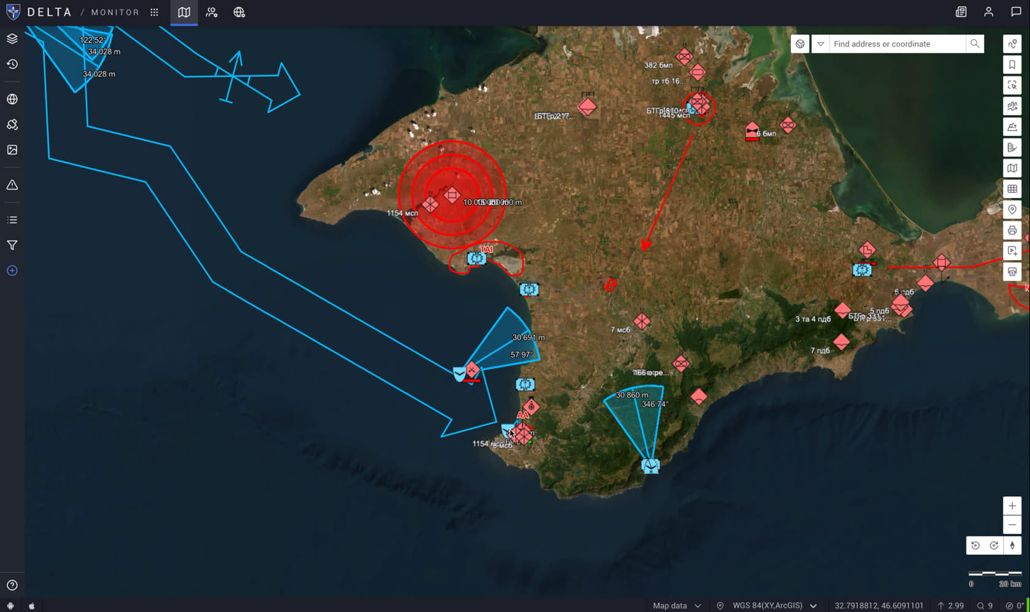Open the Filter funnel icon
This screenshot has width=1030, height=612.
[x=12, y=245]
